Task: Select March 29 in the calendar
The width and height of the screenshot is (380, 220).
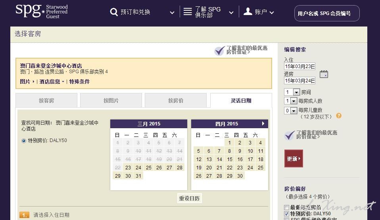Action: tap(118, 176)
